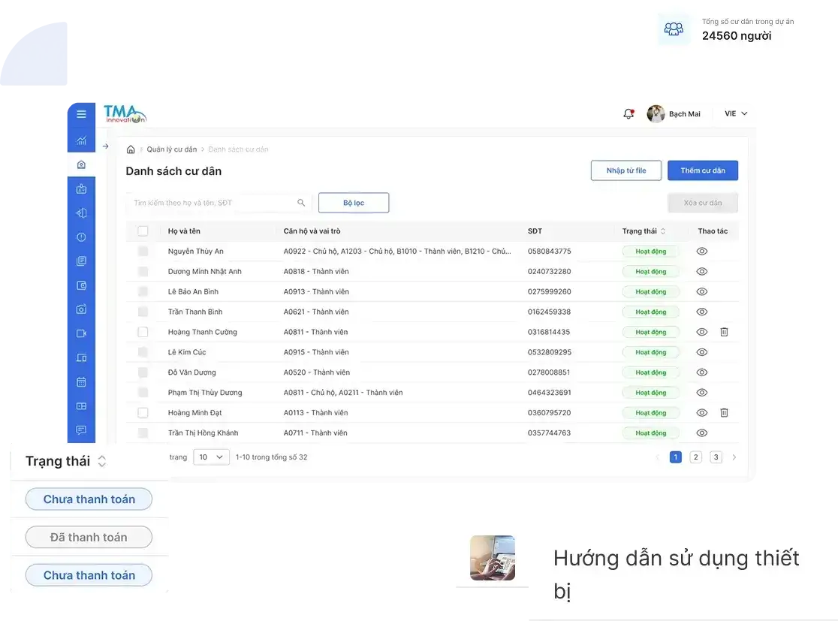The image size is (838, 621).
Task: View details of Nguyễn Thùy An via eye icon
Action: coord(702,252)
